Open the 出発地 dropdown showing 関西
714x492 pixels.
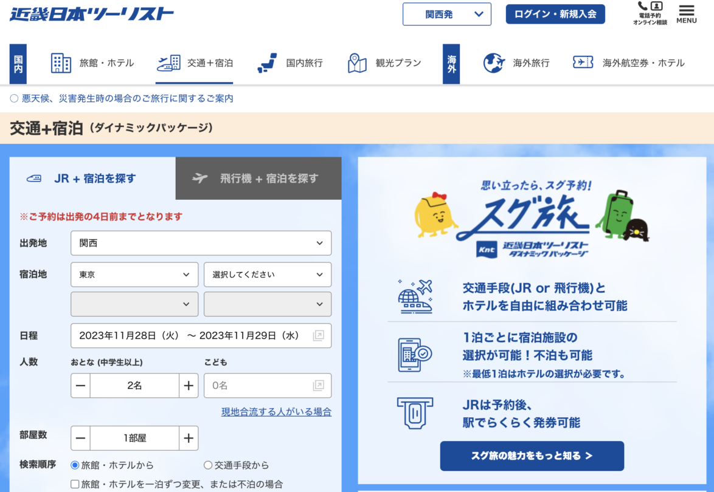pos(201,243)
